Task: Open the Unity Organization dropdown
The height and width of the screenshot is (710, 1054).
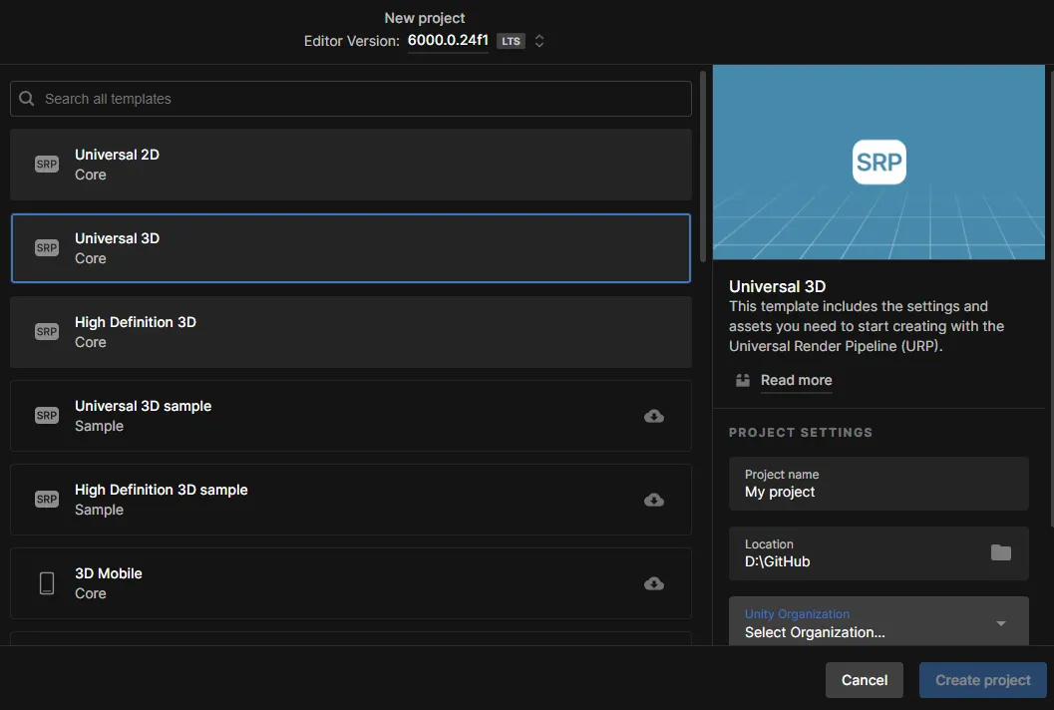Action: pyautogui.click(x=878, y=621)
